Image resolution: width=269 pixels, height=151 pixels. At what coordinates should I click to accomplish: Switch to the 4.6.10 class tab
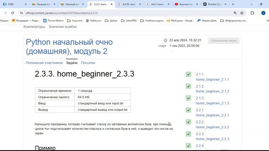pos(129,4)
